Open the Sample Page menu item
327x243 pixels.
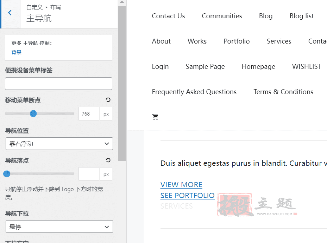[205, 67]
